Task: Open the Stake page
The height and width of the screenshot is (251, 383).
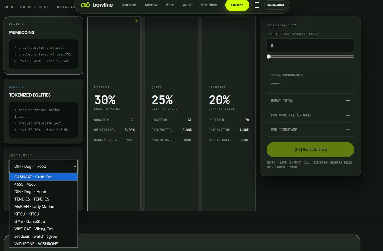Action: point(188,5)
